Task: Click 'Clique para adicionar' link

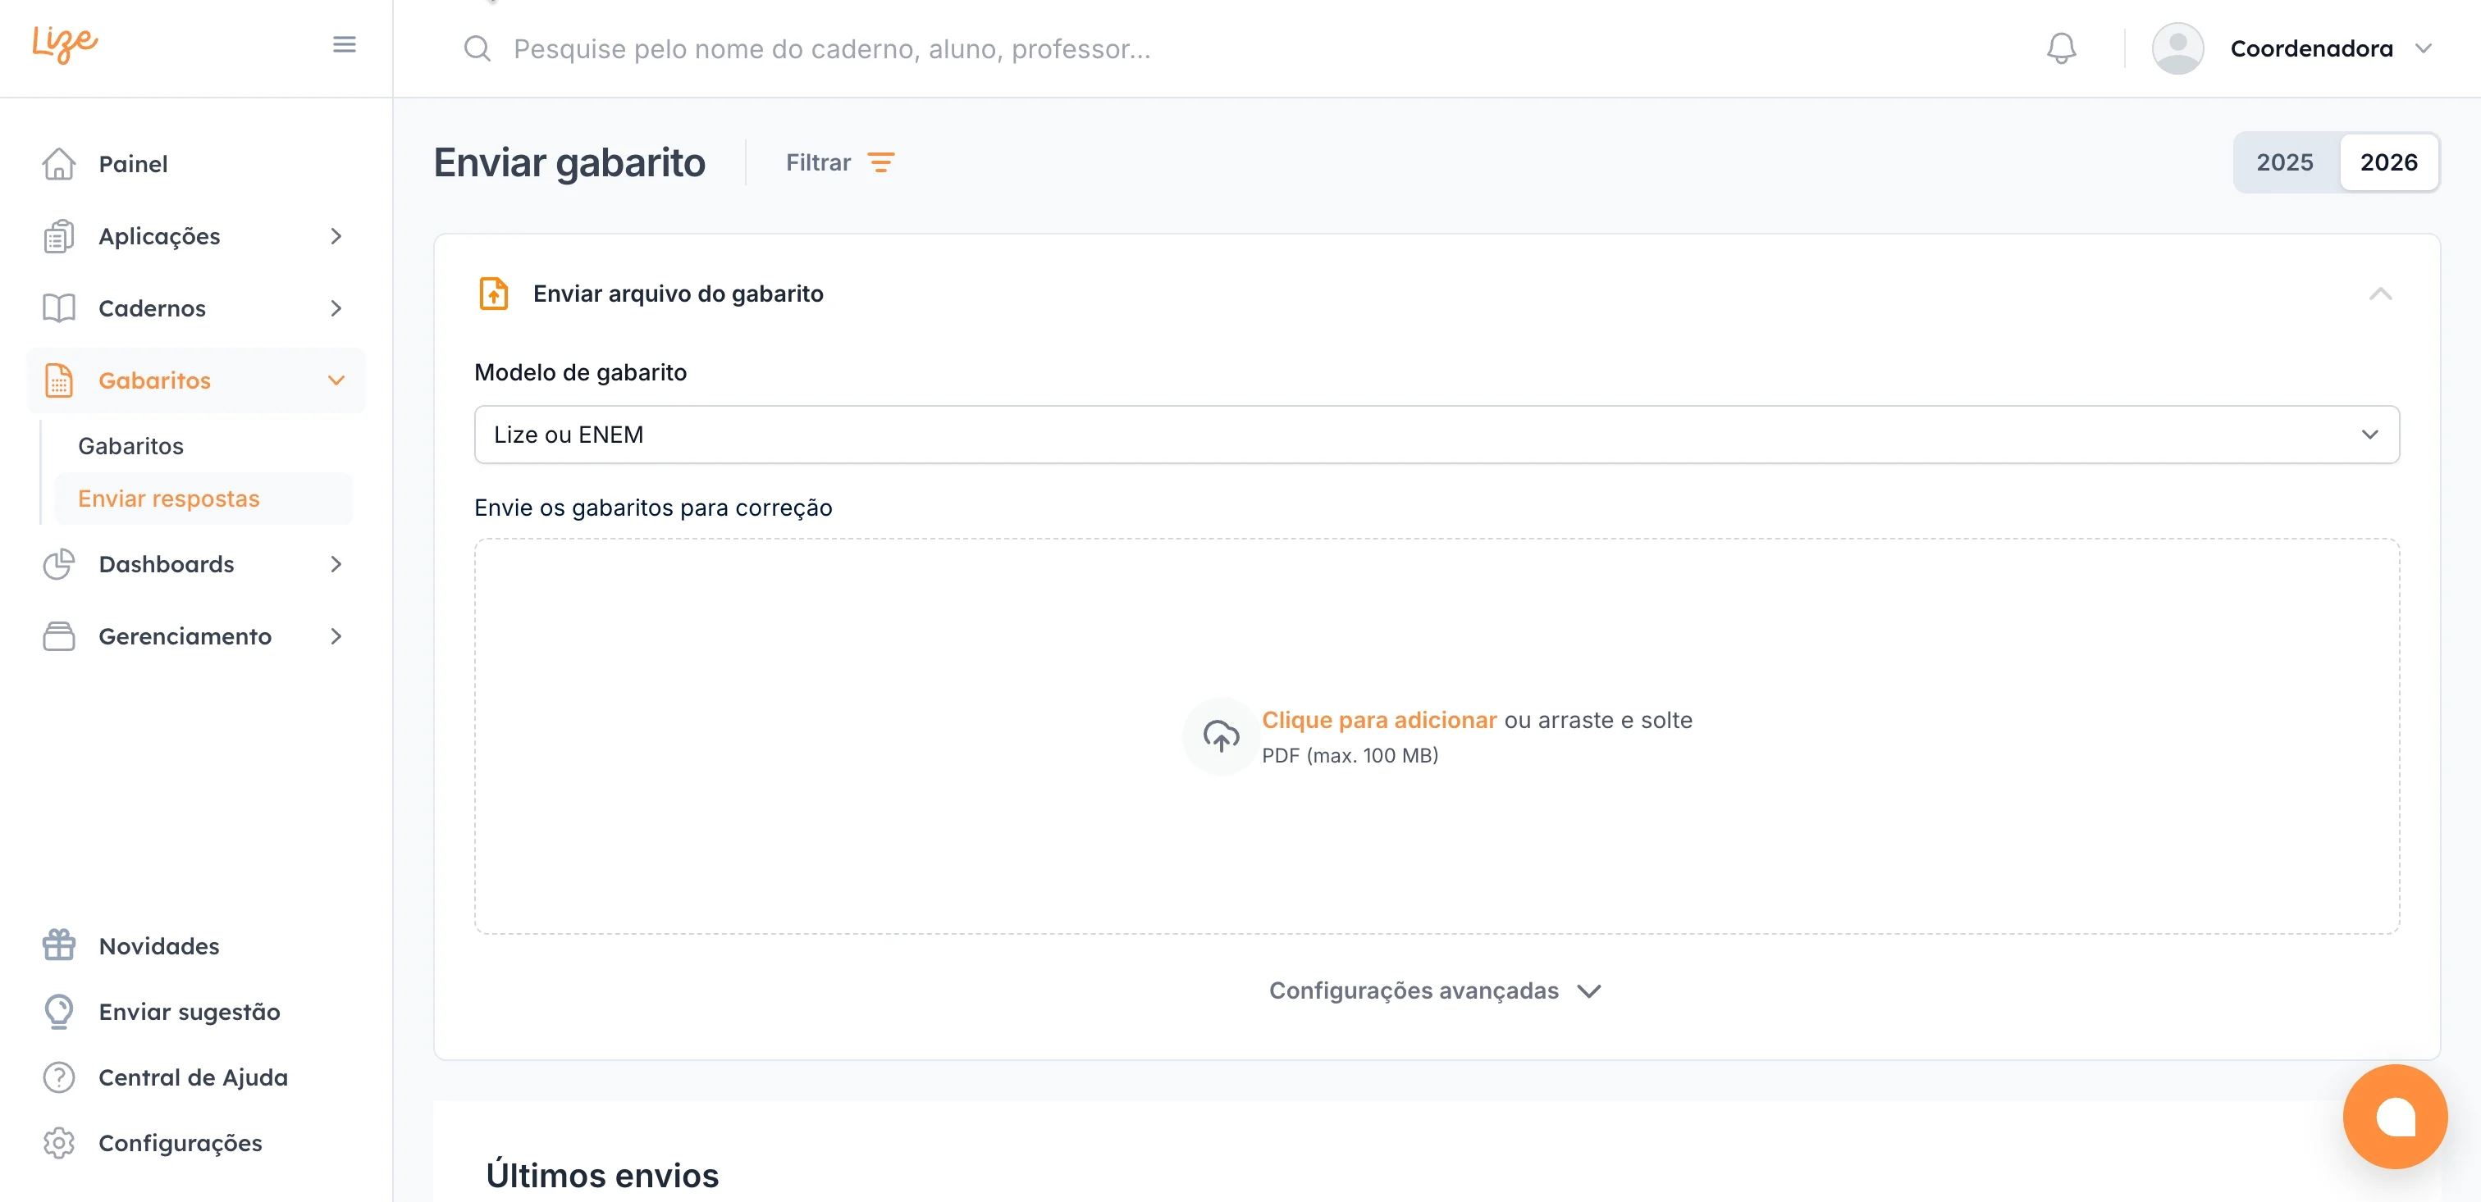Action: (1378, 720)
